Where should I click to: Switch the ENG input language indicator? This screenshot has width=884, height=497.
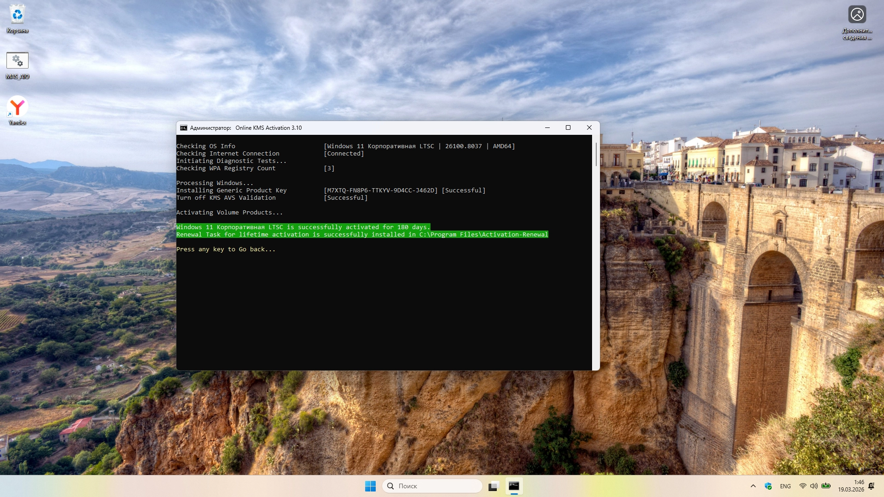click(785, 486)
